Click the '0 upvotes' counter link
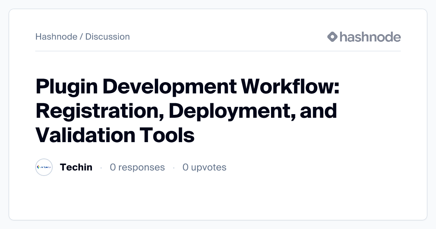Image resolution: width=436 pixels, height=229 pixels. click(x=205, y=167)
